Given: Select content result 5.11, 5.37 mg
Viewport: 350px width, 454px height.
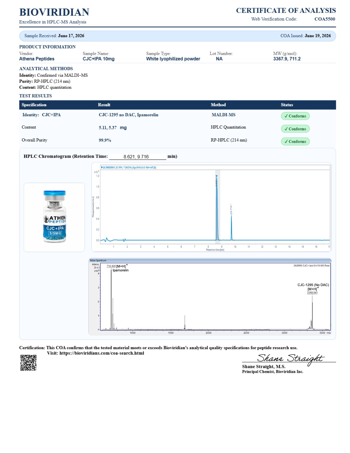Looking at the screenshot, I should click(113, 128).
